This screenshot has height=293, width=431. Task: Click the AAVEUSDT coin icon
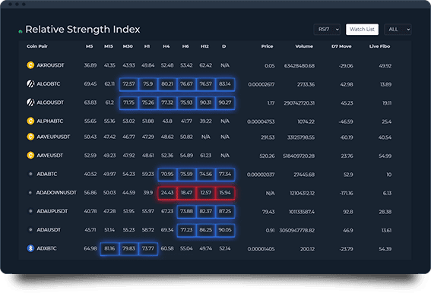click(30, 155)
